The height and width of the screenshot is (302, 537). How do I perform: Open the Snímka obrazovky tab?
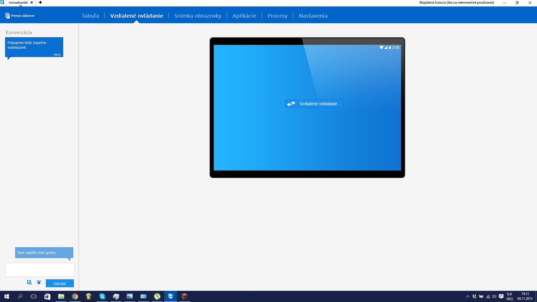pyautogui.click(x=197, y=16)
